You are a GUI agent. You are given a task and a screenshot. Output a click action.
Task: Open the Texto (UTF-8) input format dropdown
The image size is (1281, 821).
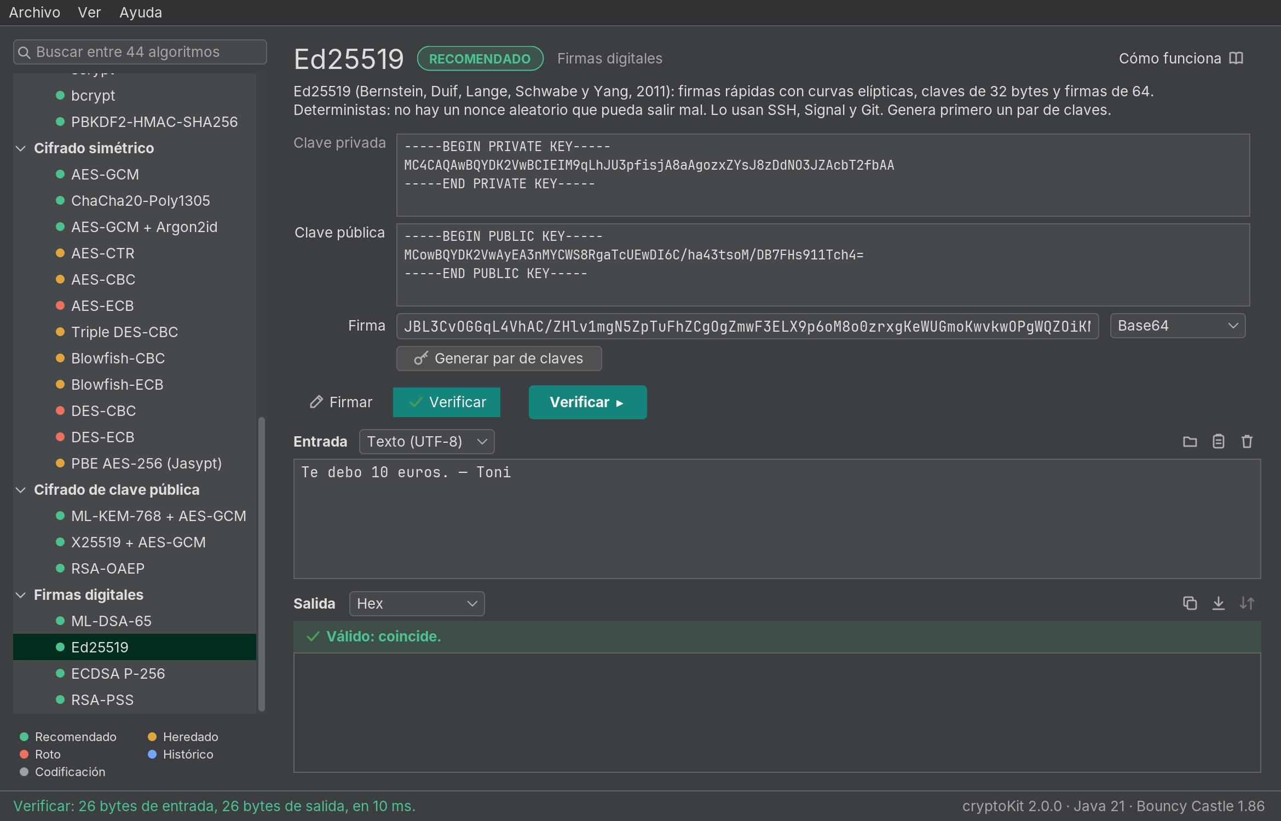427,442
